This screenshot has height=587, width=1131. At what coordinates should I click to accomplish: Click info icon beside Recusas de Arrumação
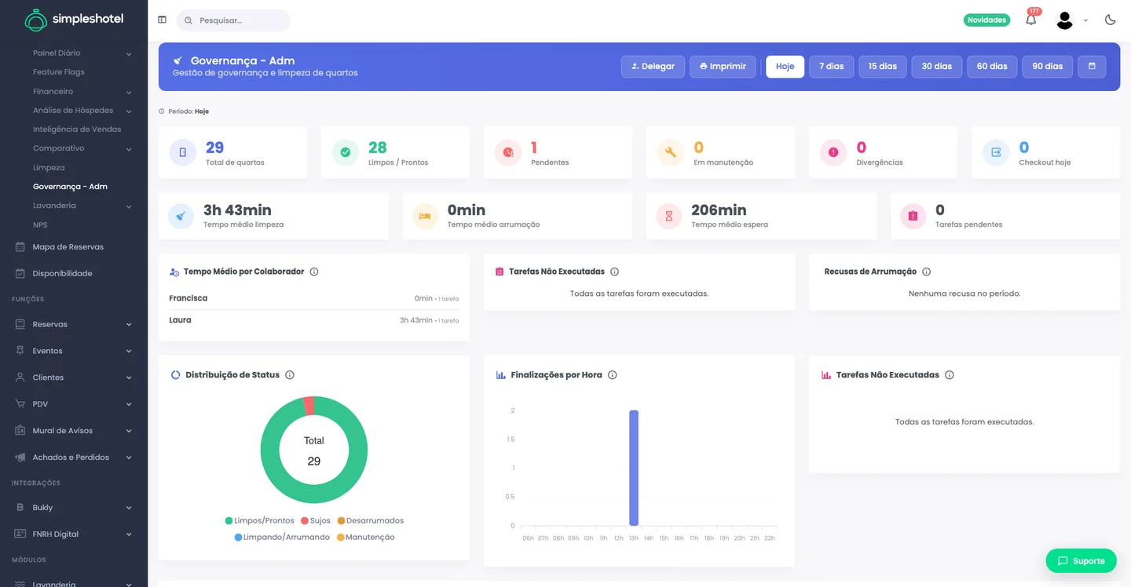tap(927, 272)
